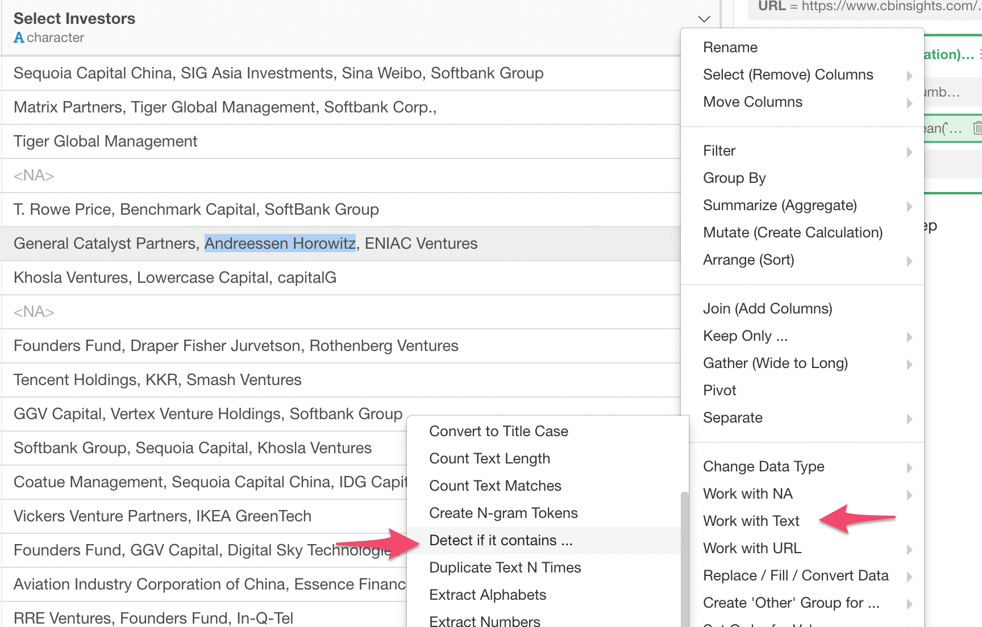
Task: Select the Pivot menu entry
Action: (802, 390)
